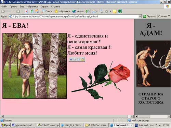Click email icon on image toolbar
This screenshot has width=171, height=128.
click(x=79, y=59)
